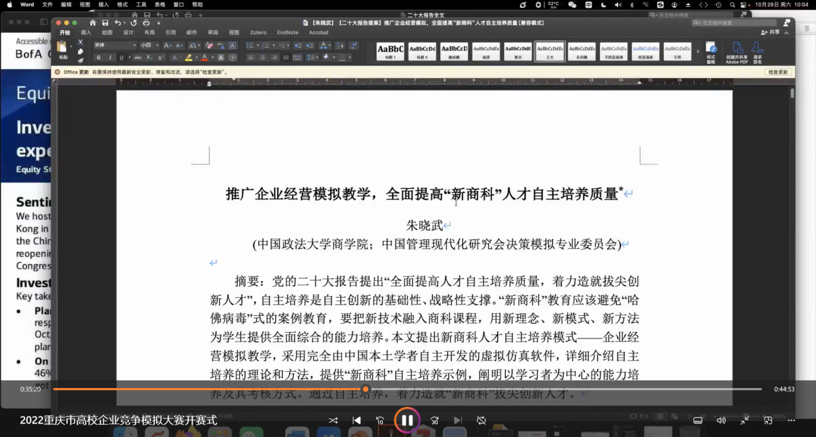Apply the 无间隔 style
The image size is (816, 437).
click(581, 52)
